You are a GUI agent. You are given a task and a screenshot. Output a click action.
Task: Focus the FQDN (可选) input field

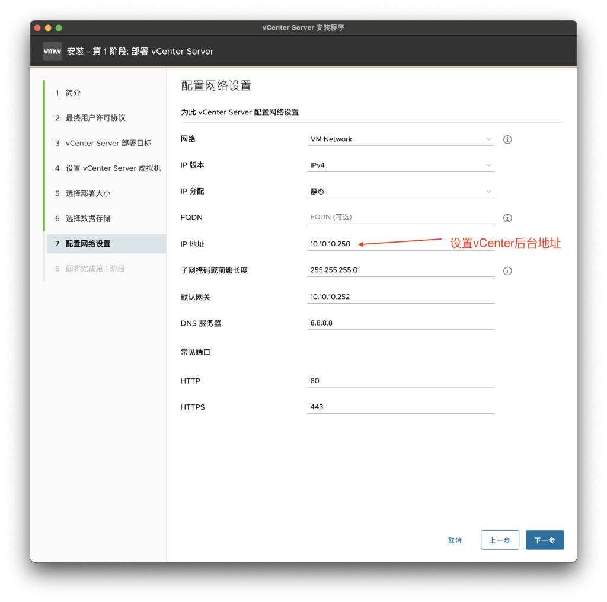[401, 217]
